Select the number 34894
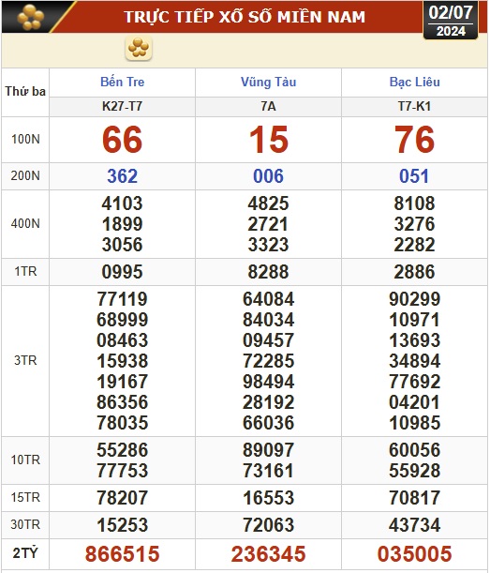The image size is (490, 573). [x=414, y=361]
